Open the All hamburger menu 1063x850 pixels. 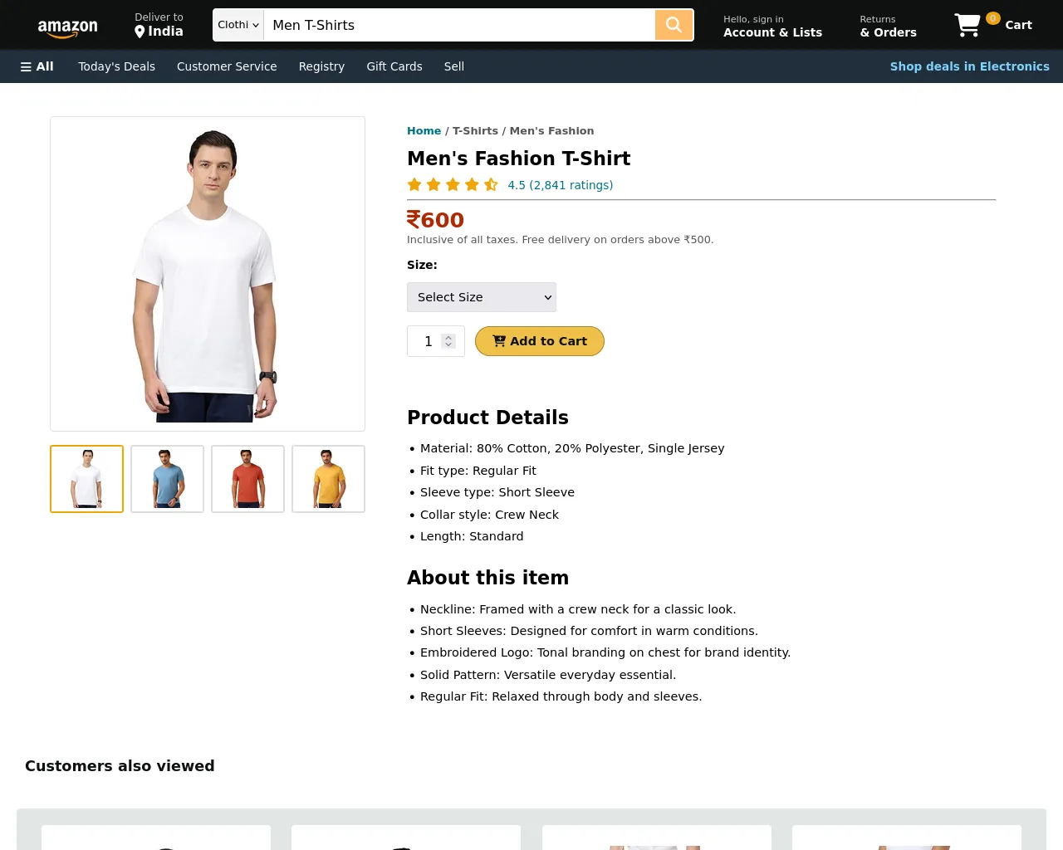[37, 66]
